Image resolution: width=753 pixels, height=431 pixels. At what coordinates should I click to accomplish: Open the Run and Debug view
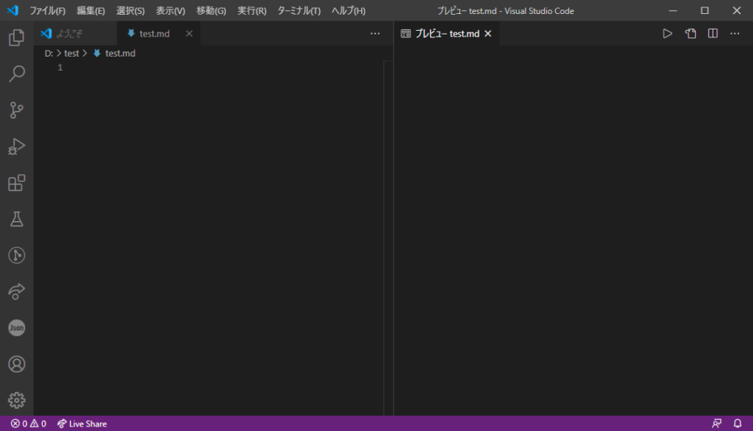pyautogui.click(x=17, y=147)
